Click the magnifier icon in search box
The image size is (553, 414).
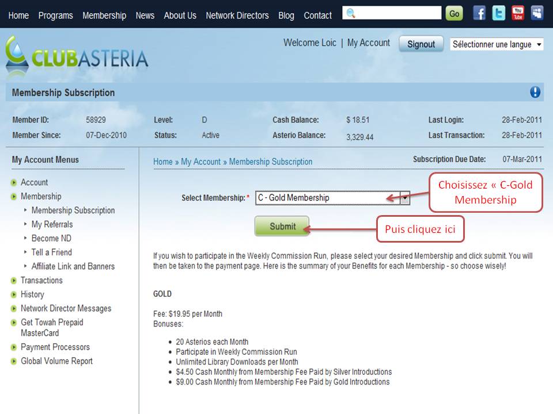351,13
